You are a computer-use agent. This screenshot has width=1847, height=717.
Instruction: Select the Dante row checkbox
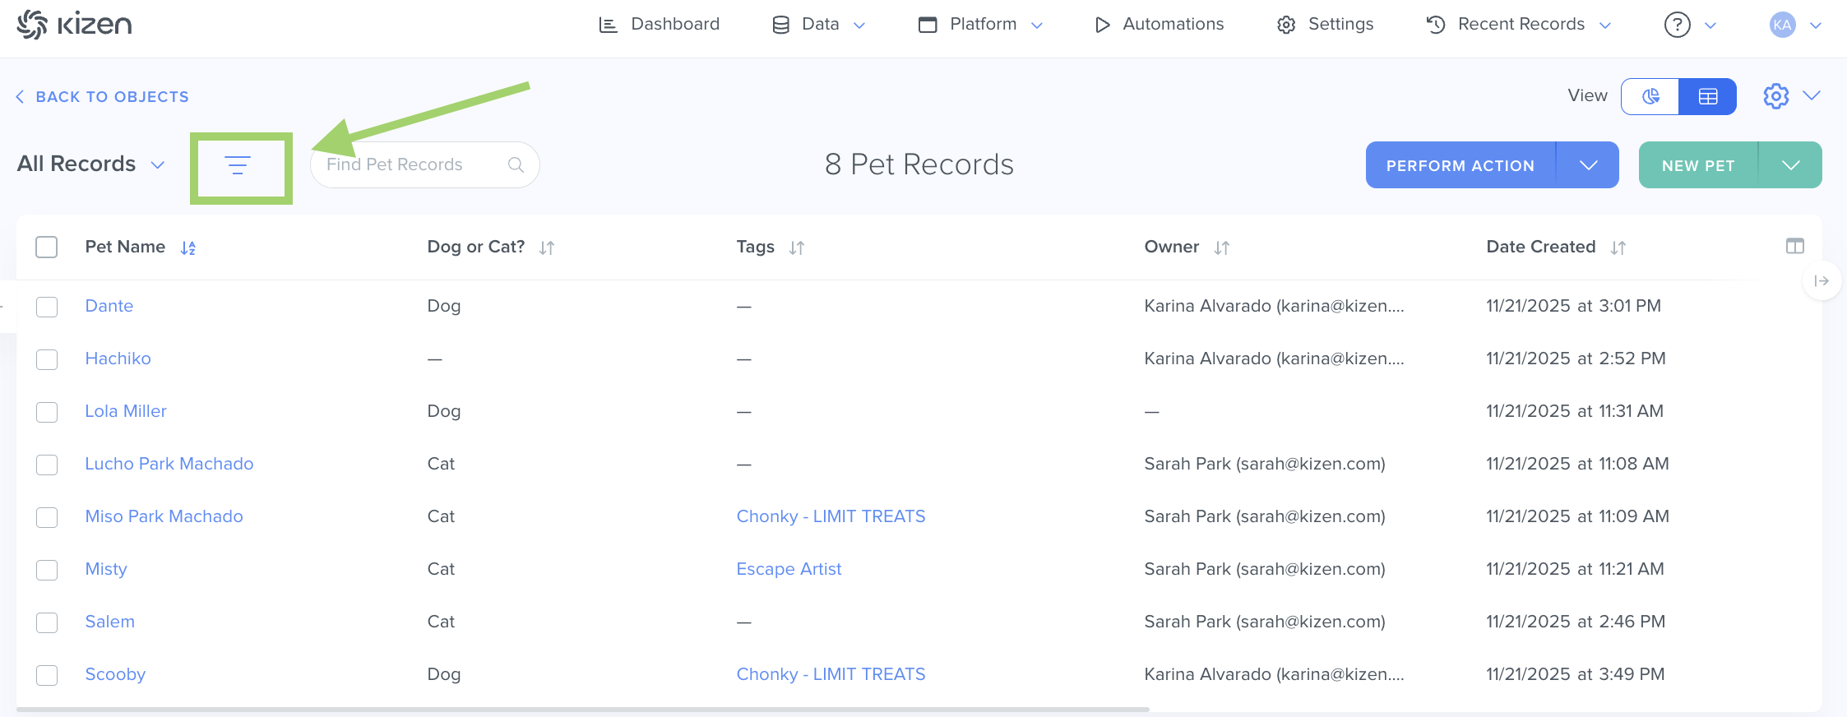pos(47,307)
